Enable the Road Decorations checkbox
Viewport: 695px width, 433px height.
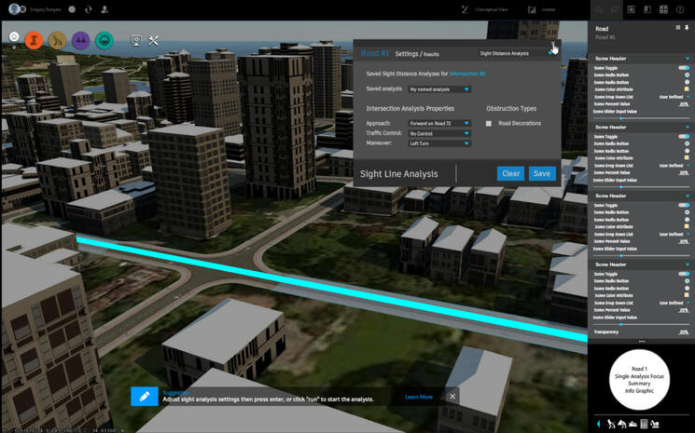(489, 123)
